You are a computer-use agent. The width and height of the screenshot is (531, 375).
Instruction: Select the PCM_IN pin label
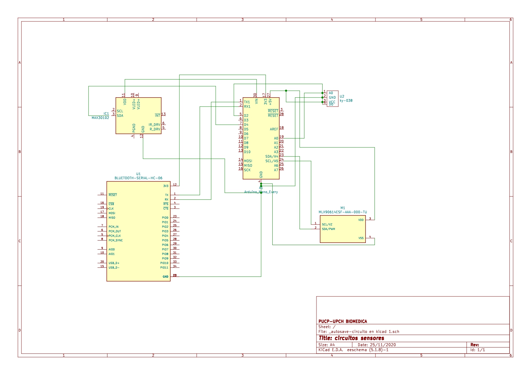point(113,227)
